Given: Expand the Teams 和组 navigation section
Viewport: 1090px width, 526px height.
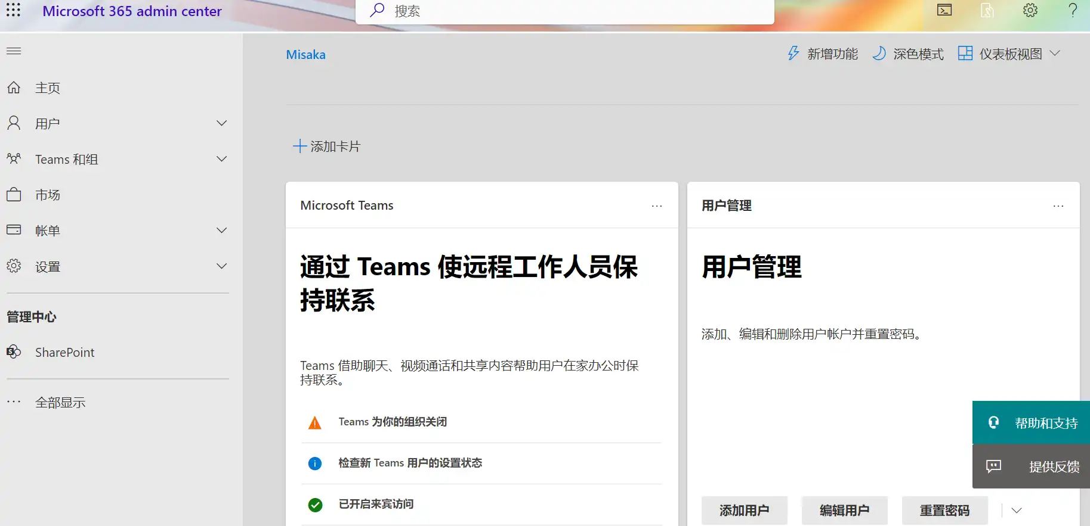Looking at the screenshot, I should pyautogui.click(x=222, y=159).
